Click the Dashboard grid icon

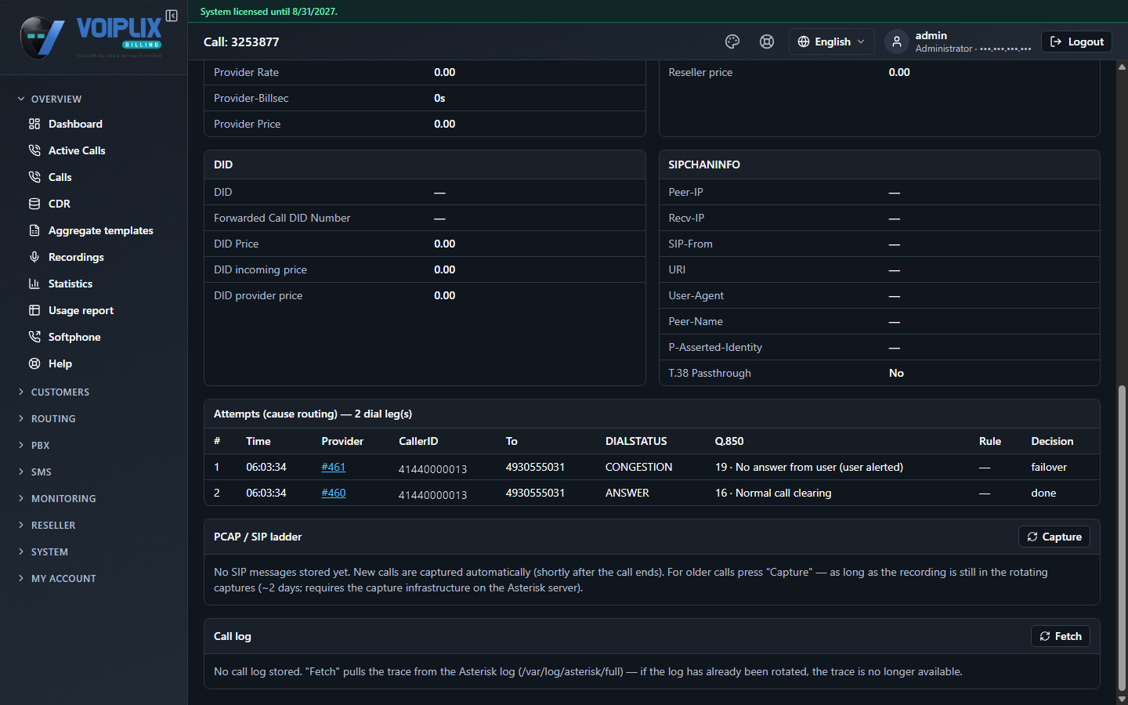(x=34, y=124)
